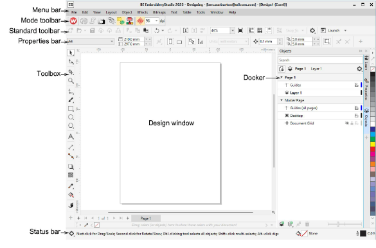Open the Effects menu
Image resolution: width=376 pixels, height=248 pixels.
pyautogui.click(x=143, y=12)
